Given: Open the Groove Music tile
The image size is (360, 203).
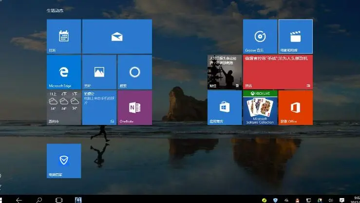Looking at the screenshot, I should point(260,36).
